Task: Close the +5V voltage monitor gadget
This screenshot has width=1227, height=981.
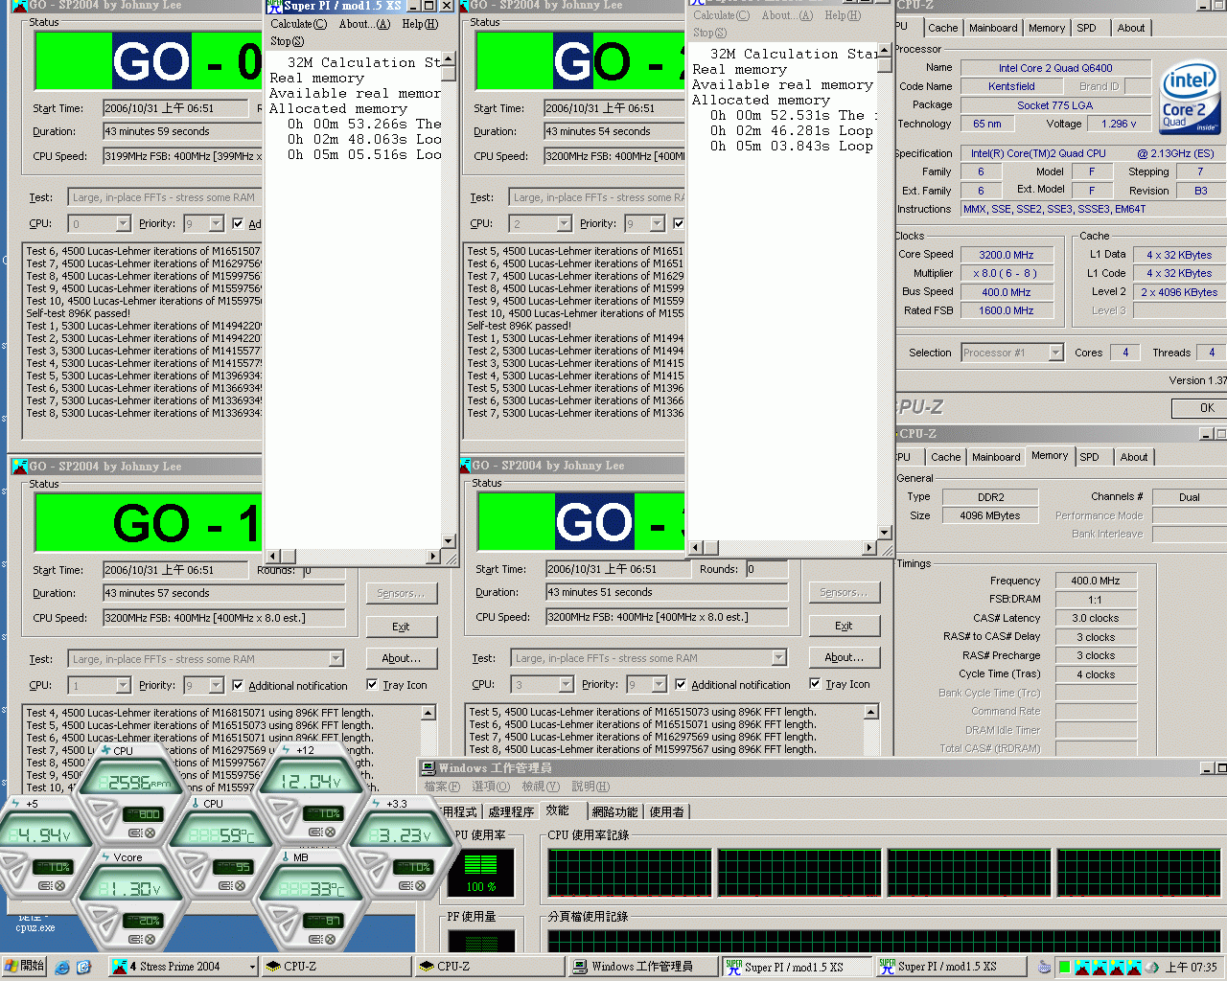Action: coord(59,885)
